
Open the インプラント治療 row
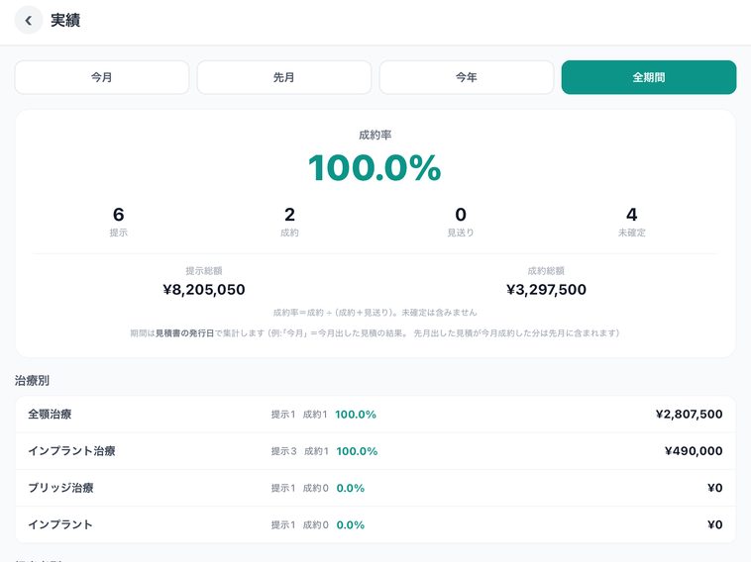point(375,451)
